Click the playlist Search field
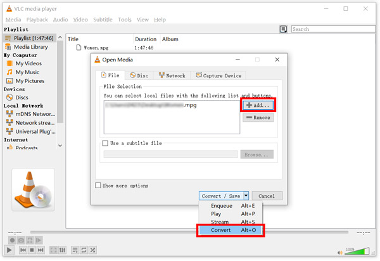This screenshot has height=261, width=380. 333,29
